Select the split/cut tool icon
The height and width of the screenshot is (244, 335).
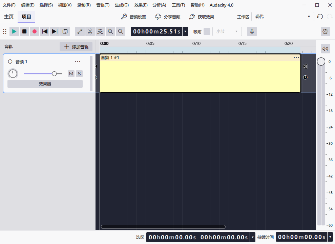90,31
